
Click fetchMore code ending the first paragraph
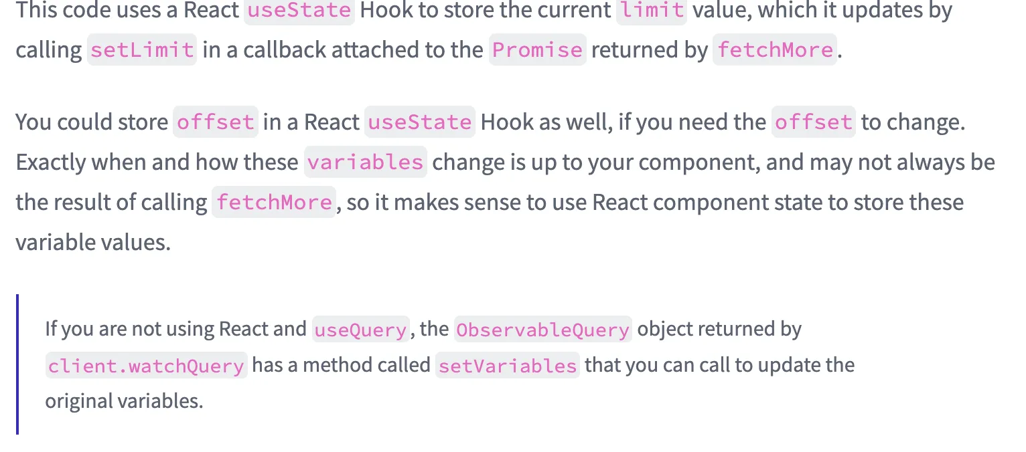[775, 50]
